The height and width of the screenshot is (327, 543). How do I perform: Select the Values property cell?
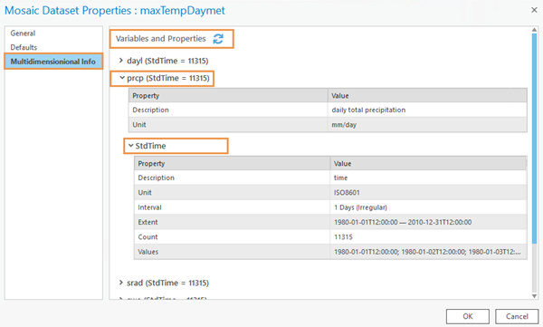[233, 252]
